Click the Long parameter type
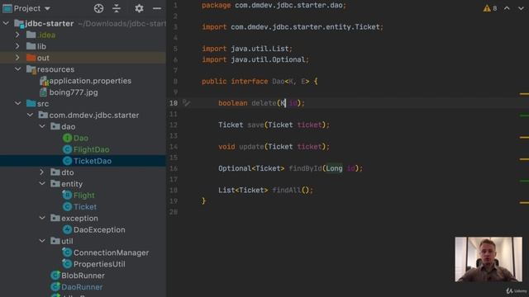The width and height of the screenshot is (529, 297). pos(334,168)
